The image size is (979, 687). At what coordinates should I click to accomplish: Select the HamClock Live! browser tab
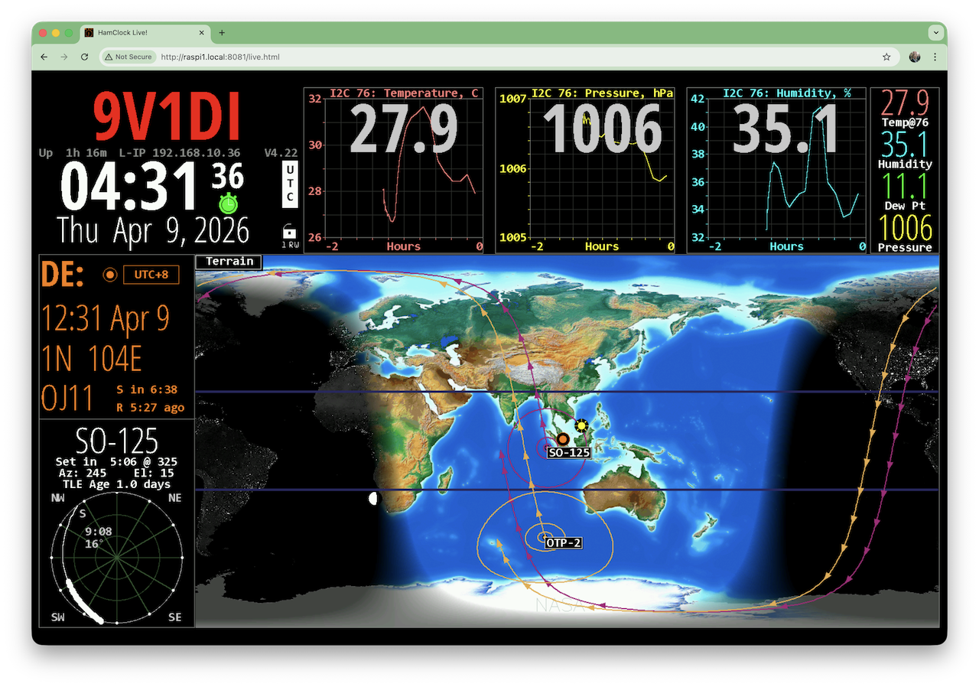pyautogui.click(x=141, y=33)
